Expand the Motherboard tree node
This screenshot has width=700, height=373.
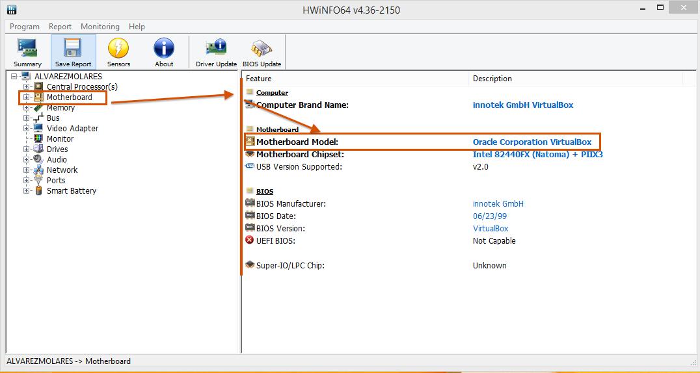(27, 97)
